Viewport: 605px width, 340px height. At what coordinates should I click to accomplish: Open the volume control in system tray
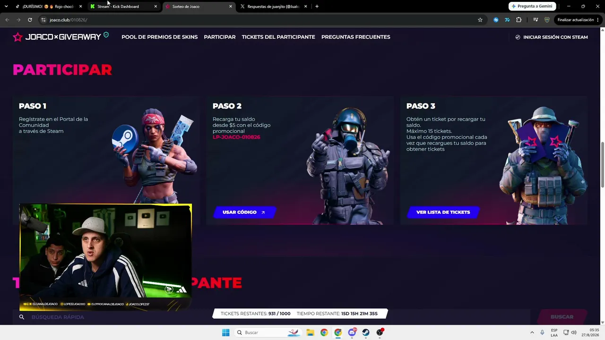[574, 332]
